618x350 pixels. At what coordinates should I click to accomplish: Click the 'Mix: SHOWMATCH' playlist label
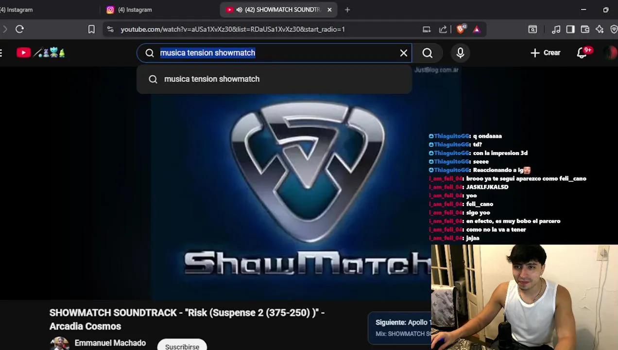coord(403,333)
